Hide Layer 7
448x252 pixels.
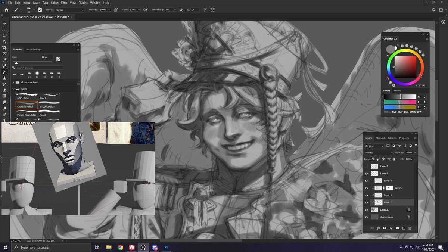367,202
